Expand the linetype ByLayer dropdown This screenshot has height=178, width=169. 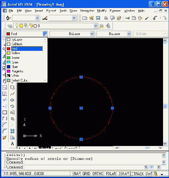point(92,34)
